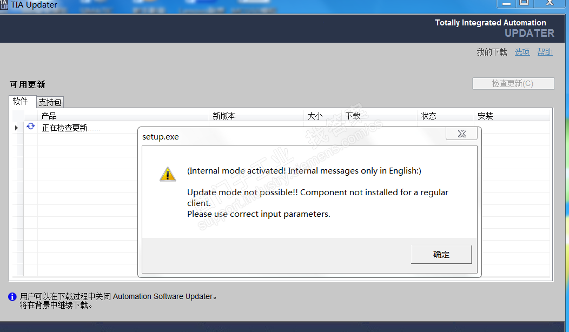569x332 pixels.
Task: Maximize the TIA Updater window
Action: pos(524,3)
